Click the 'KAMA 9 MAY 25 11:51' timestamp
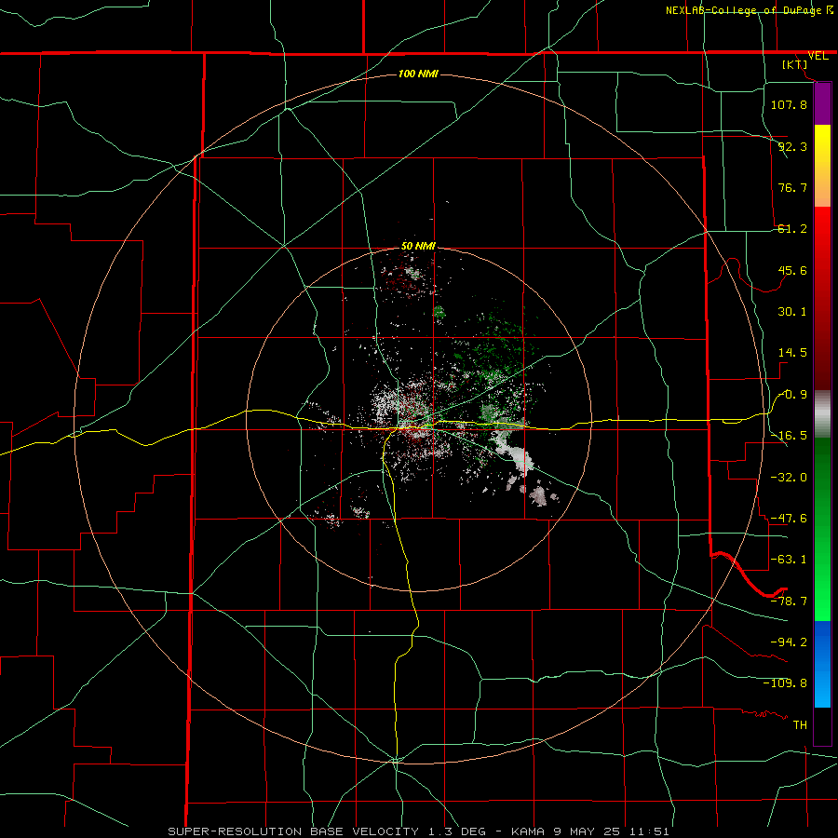 [590, 831]
